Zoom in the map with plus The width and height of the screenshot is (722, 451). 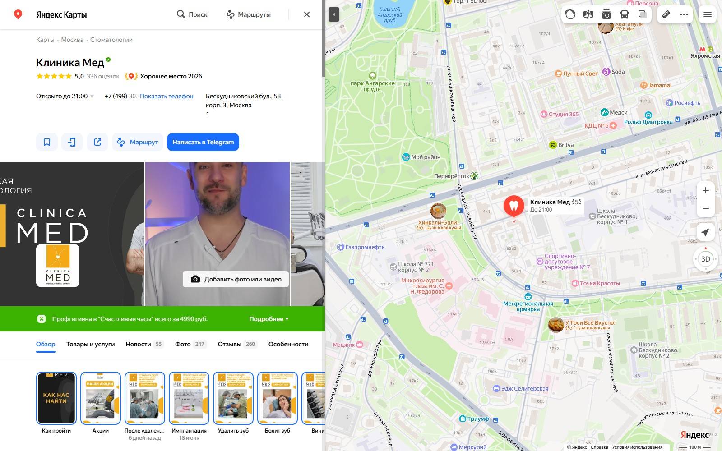[706, 190]
